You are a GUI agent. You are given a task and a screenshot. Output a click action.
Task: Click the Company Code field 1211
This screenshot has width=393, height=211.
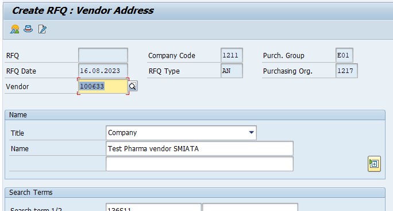(232, 55)
